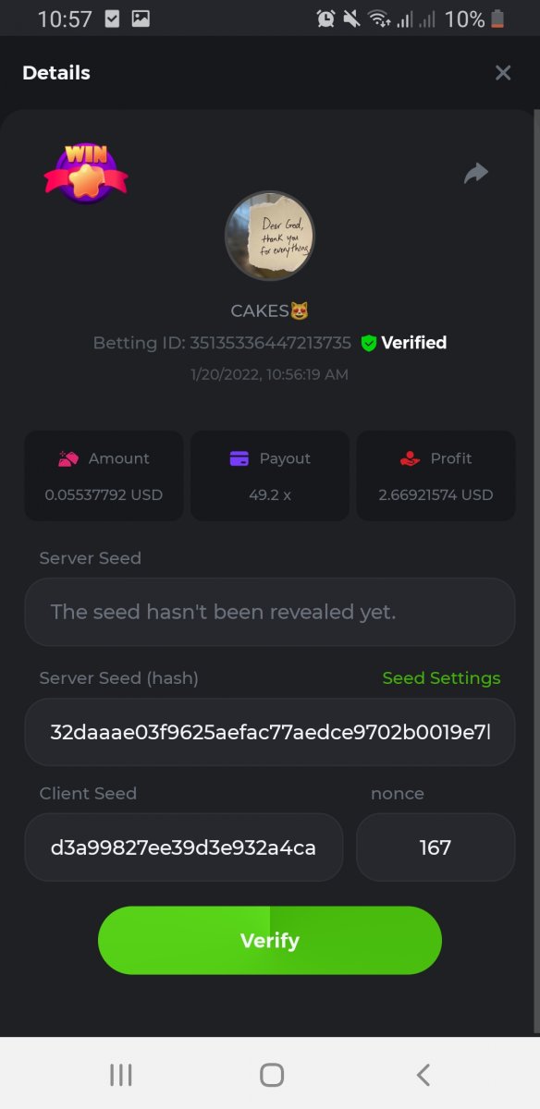Open Seed Settings link
Image resolution: width=540 pixels, height=1109 pixels.
(441, 678)
